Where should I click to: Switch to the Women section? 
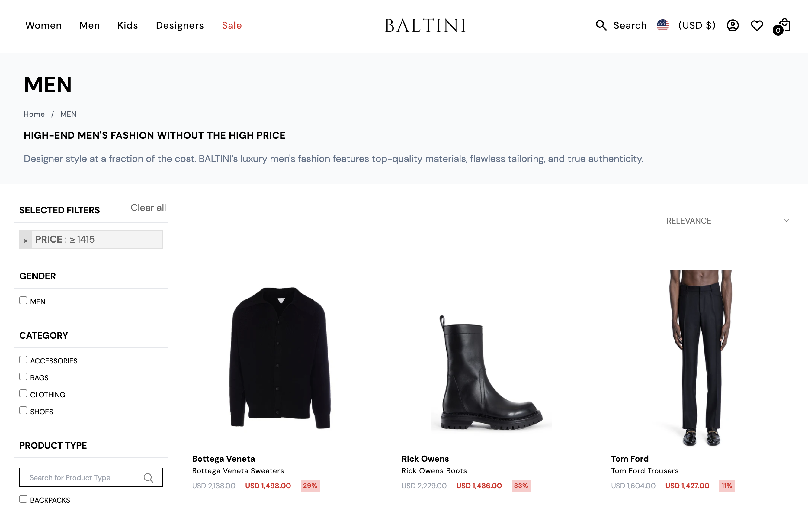[x=43, y=25]
